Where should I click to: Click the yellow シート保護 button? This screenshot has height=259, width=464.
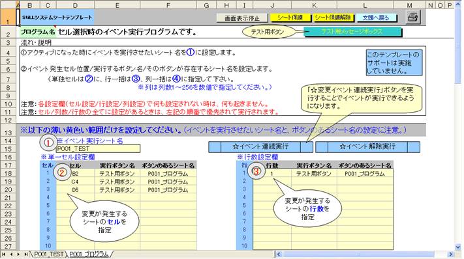pos(290,18)
